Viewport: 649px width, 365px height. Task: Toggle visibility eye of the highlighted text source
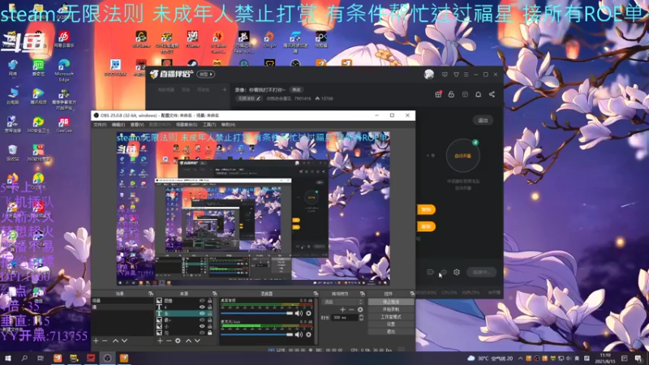tap(202, 313)
